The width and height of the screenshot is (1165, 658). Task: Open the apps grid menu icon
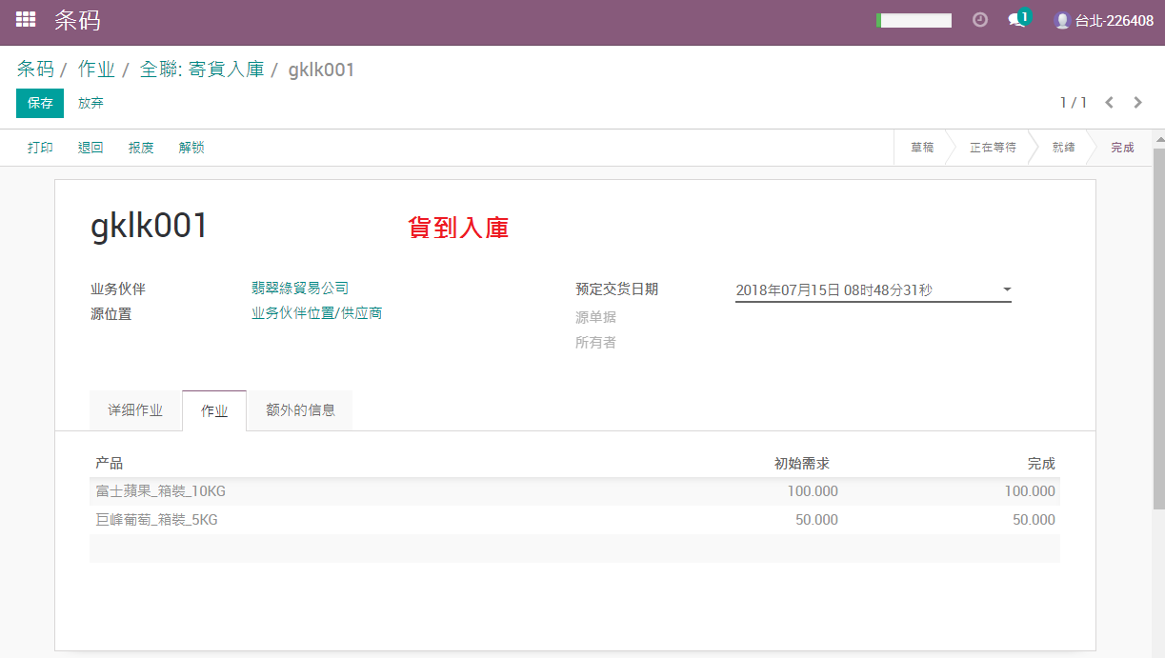pyautogui.click(x=26, y=19)
